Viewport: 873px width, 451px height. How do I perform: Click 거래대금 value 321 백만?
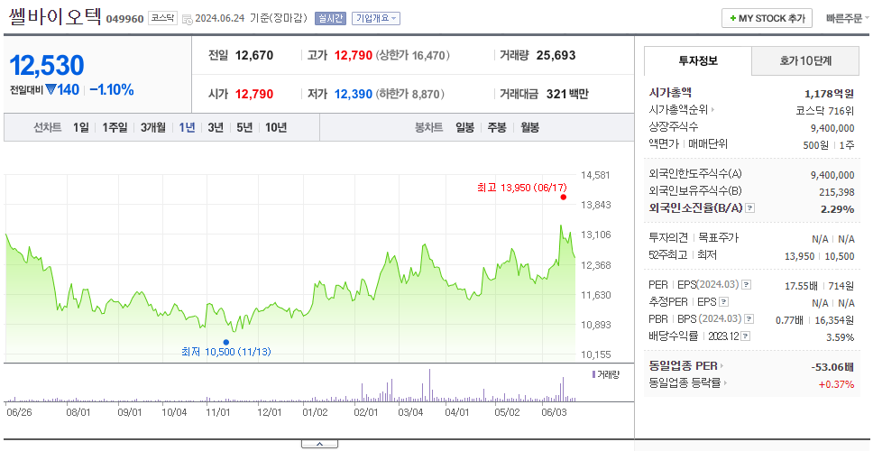(x=567, y=94)
